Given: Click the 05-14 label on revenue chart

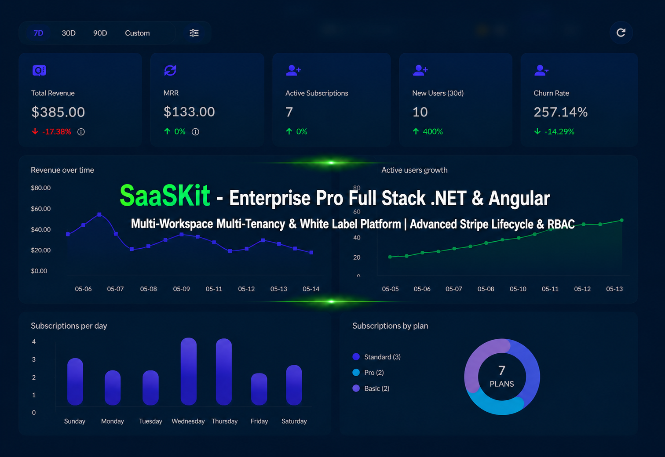Looking at the screenshot, I should [x=311, y=289].
